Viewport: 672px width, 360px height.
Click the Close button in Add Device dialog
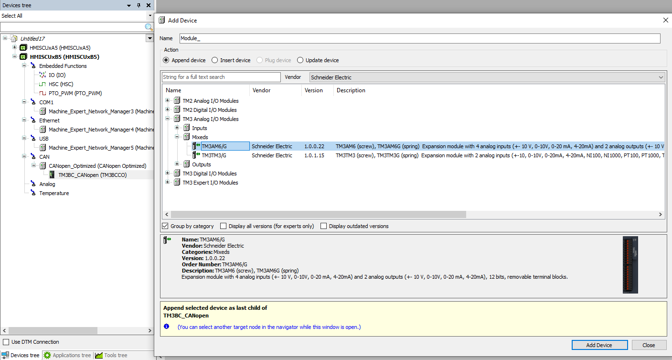pyautogui.click(x=649, y=345)
